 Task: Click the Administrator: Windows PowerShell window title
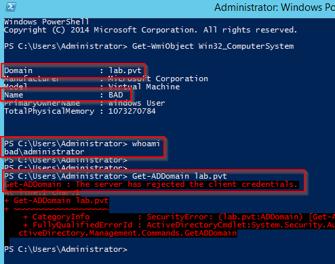point(275,7)
